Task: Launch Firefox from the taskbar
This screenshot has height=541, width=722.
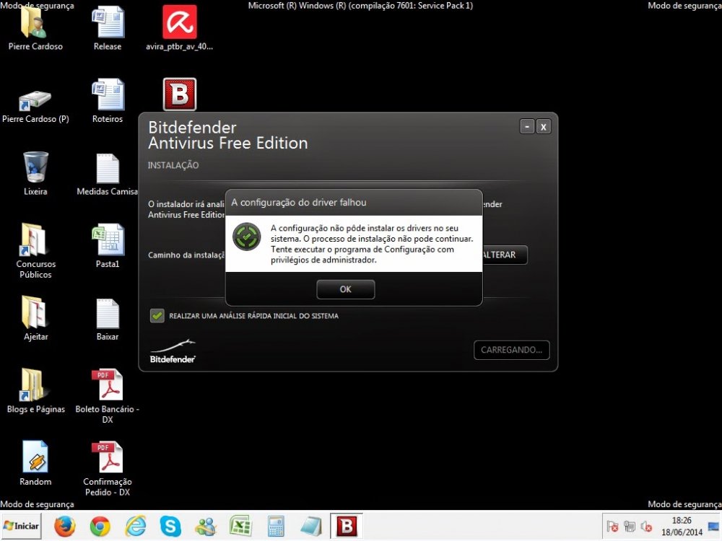Action: pos(64,527)
